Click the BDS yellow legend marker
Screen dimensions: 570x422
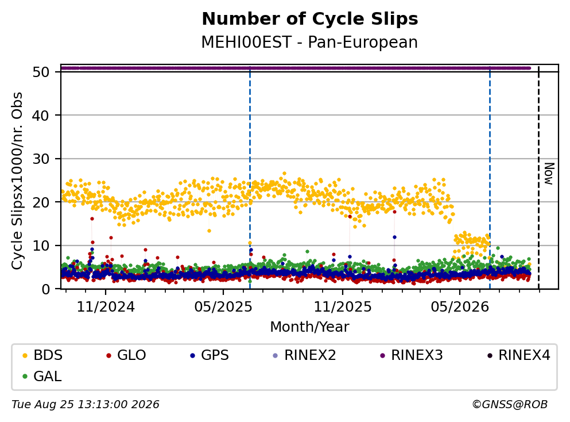[x=25, y=355]
